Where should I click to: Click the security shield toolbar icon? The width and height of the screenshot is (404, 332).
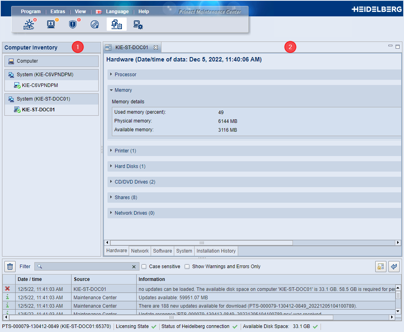click(x=73, y=25)
